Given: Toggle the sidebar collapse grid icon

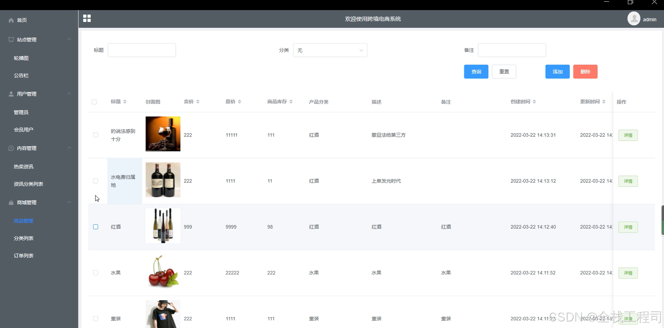Looking at the screenshot, I should point(87,18).
